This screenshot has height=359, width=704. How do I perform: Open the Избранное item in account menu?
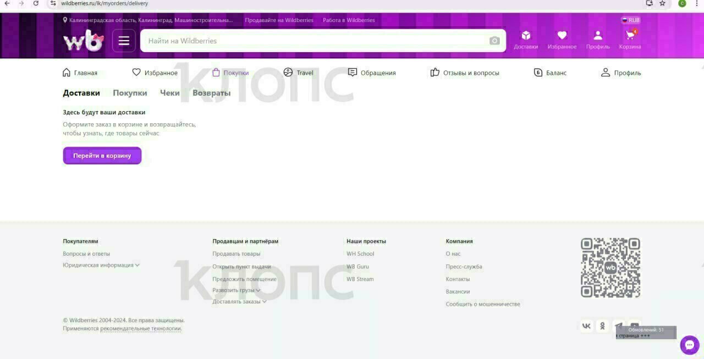pyautogui.click(x=155, y=73)
